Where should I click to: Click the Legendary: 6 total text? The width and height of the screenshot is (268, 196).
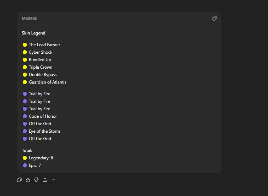[41, 158]
